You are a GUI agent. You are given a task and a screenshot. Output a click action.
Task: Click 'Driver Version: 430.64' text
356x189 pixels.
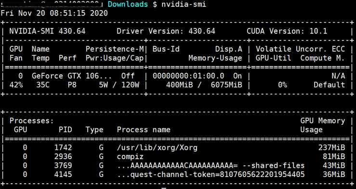click(166, 31)
